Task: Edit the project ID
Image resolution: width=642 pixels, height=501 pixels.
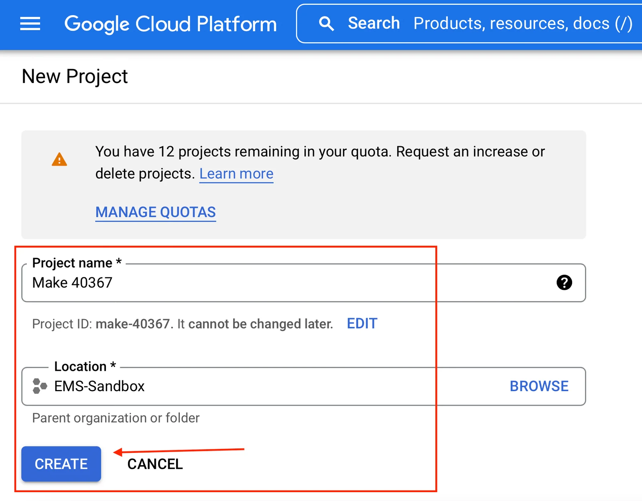Action: pos(362,323)
